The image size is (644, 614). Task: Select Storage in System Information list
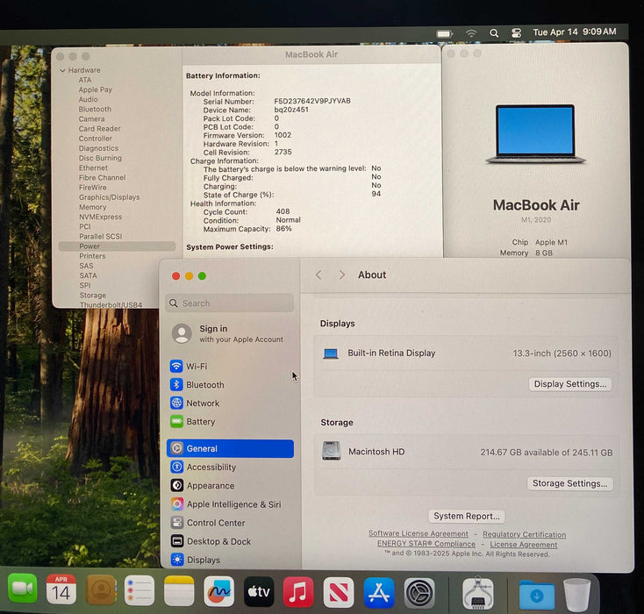(92, 296)
